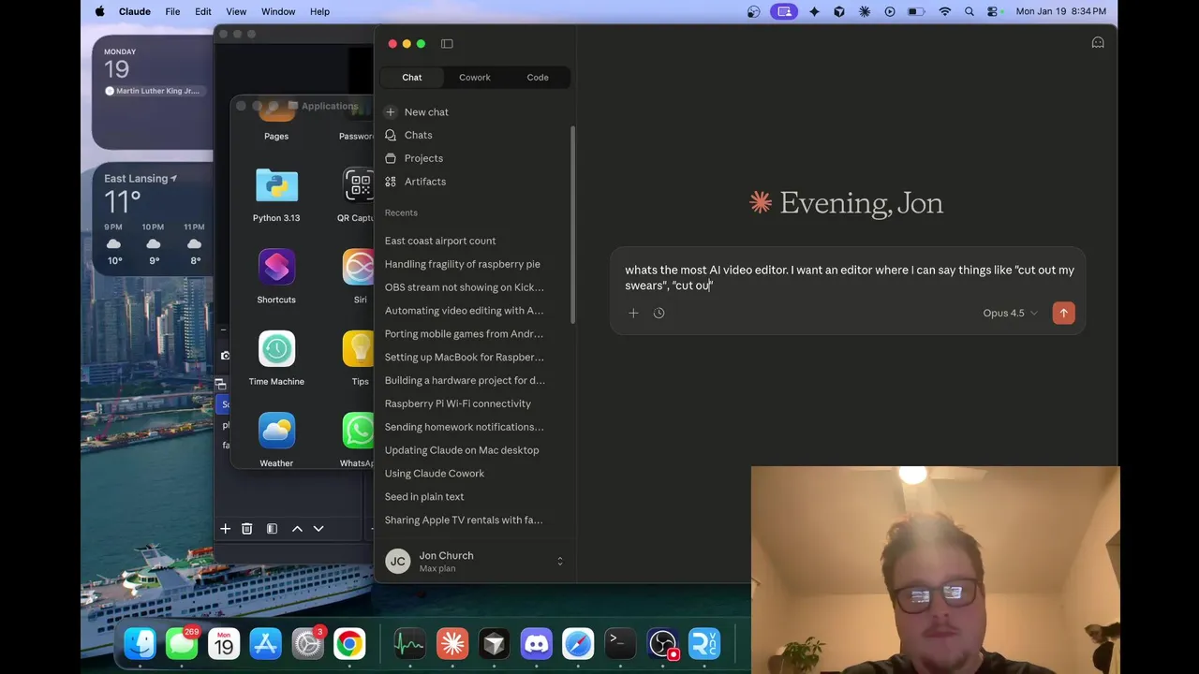The image size is (1199, 674).
Task: Click the plus button in background window toolbar
Action: point(226,529)
